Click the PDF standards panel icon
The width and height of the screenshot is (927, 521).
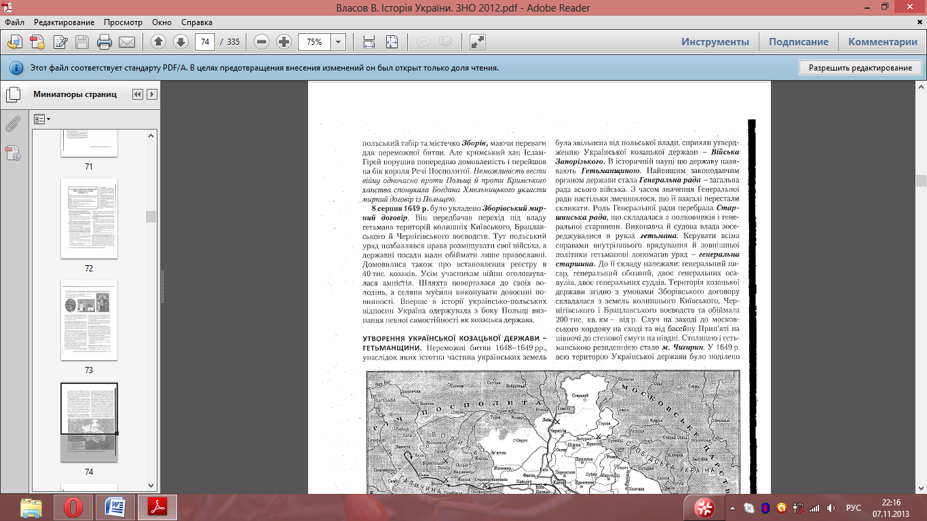click(14, 153)
